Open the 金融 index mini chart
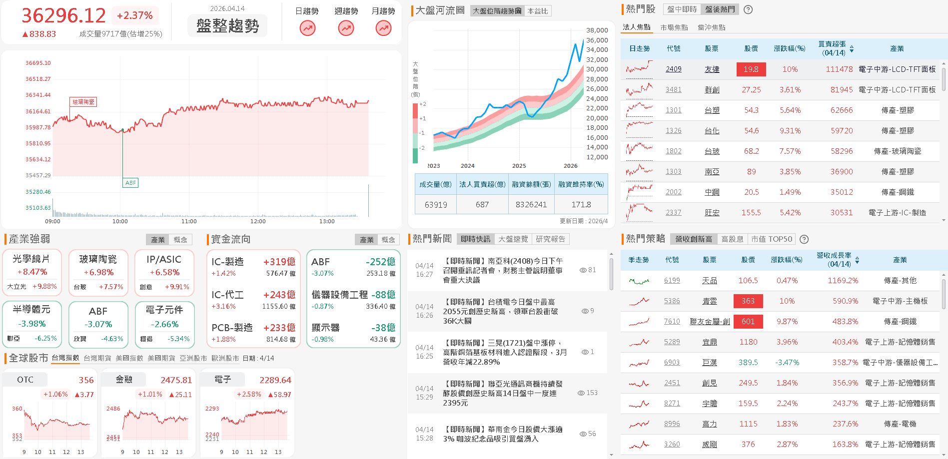This screenshot has height=459, width=948. coord(148,414)
